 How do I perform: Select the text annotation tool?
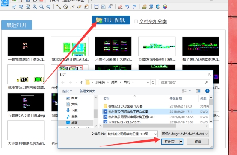[x=110, y=7]
